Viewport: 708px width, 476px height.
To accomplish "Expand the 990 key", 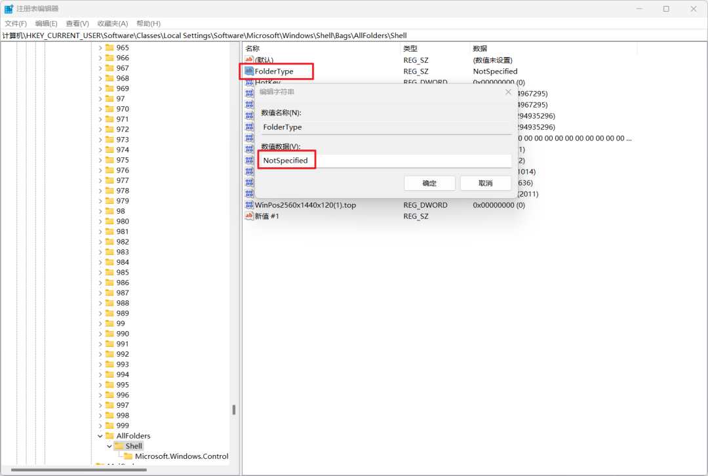I will click(100, 334).
